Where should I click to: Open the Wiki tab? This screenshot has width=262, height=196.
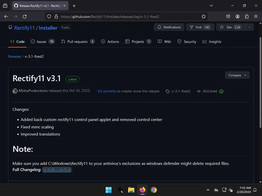pyautogui.click(x=164, y=42)
